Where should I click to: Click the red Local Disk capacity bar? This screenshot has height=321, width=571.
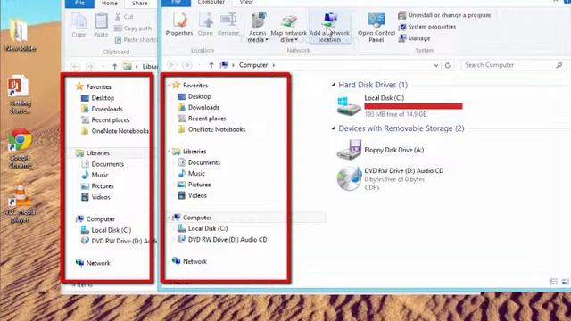[413, 106]
